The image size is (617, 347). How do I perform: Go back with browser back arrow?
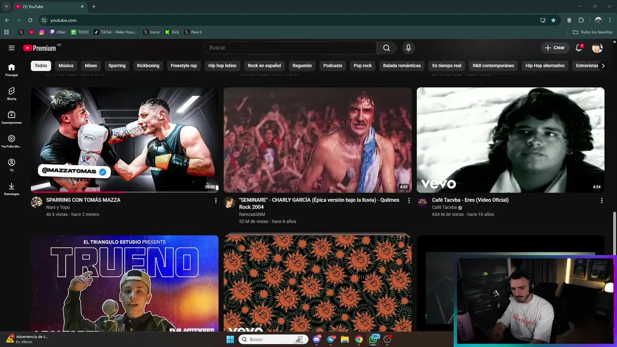[7, 20]
